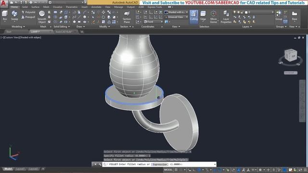Click the ViewCube in the viewport
308x173 pixels.
pyautogui.click(x=291, y=56)
